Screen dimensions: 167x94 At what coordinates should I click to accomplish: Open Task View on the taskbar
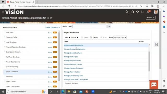(57, 92)
